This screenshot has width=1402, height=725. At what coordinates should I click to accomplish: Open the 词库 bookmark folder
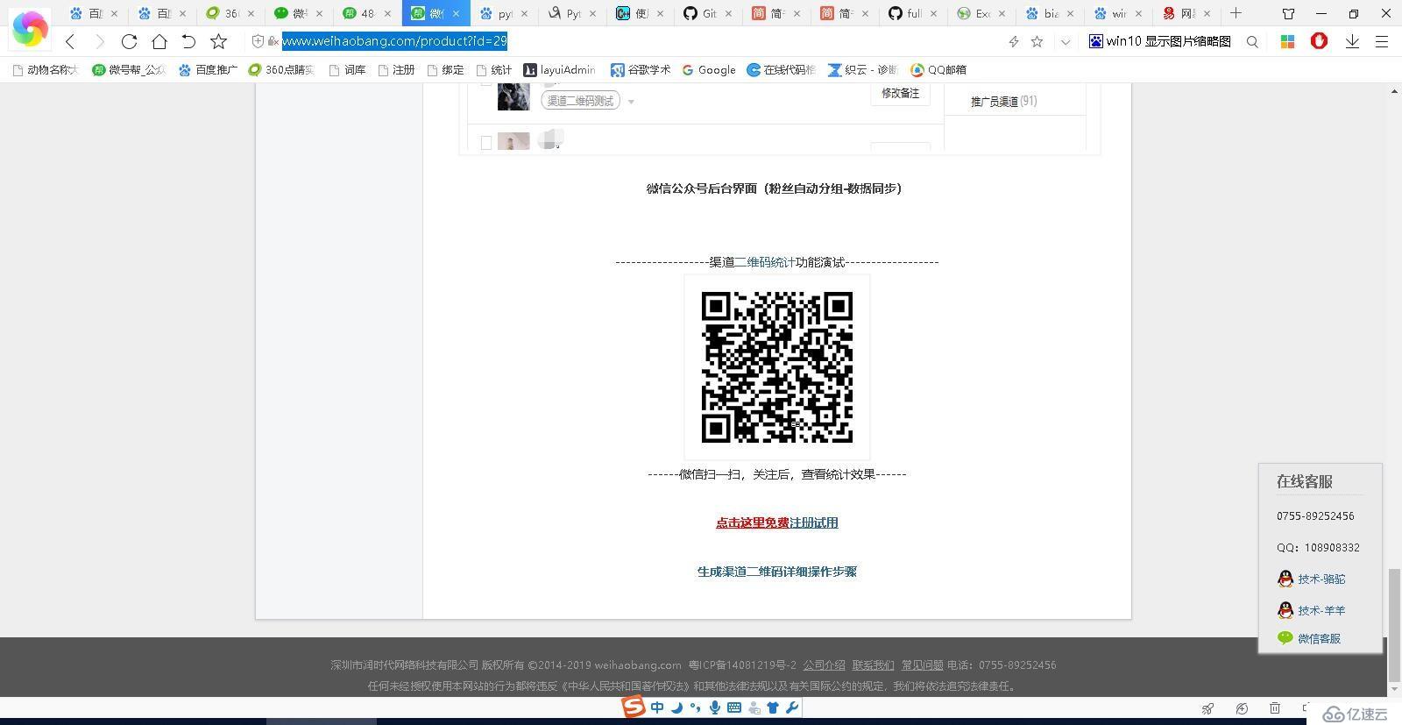pyautogui.click(x=348, y=69)
